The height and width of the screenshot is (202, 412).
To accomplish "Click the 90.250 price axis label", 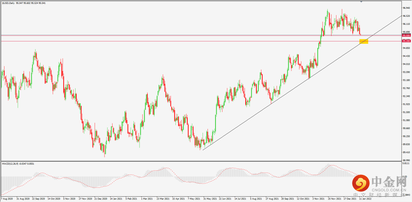I will point(407,136).
